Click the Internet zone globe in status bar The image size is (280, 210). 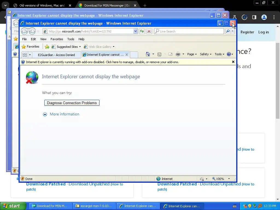click(x=158, y=179)
